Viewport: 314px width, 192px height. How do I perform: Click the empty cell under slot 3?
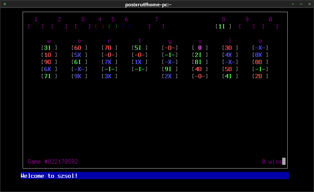click(83, 26)
